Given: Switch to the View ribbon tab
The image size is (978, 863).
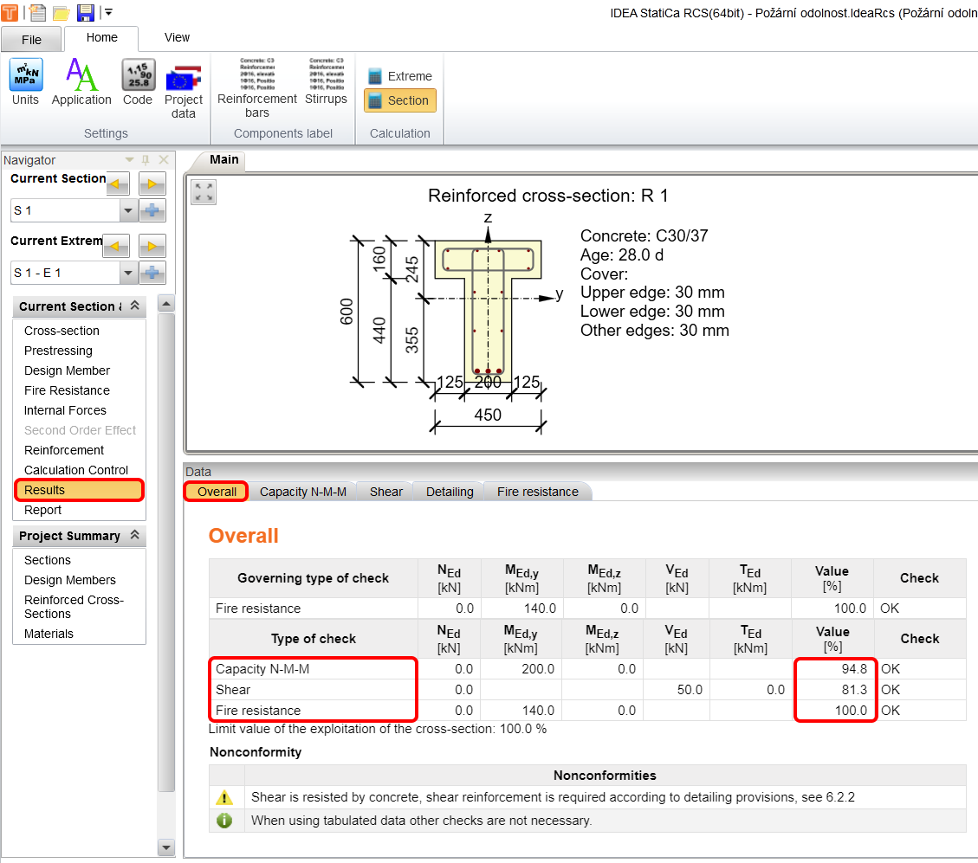Looking at the screenshot, I should point(177,37).
